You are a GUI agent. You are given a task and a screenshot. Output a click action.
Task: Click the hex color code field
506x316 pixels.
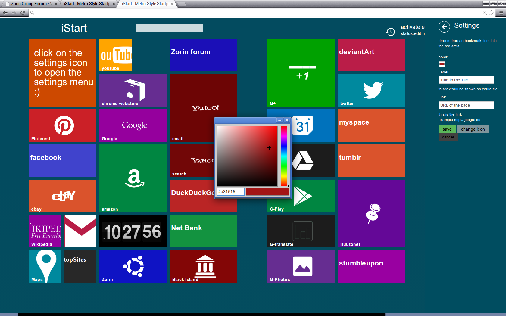pyautogui.click(x=230, y=192)
